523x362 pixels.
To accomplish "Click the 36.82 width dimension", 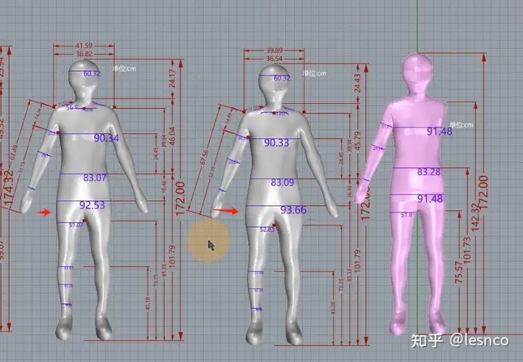I will click(x=84, y=54).
